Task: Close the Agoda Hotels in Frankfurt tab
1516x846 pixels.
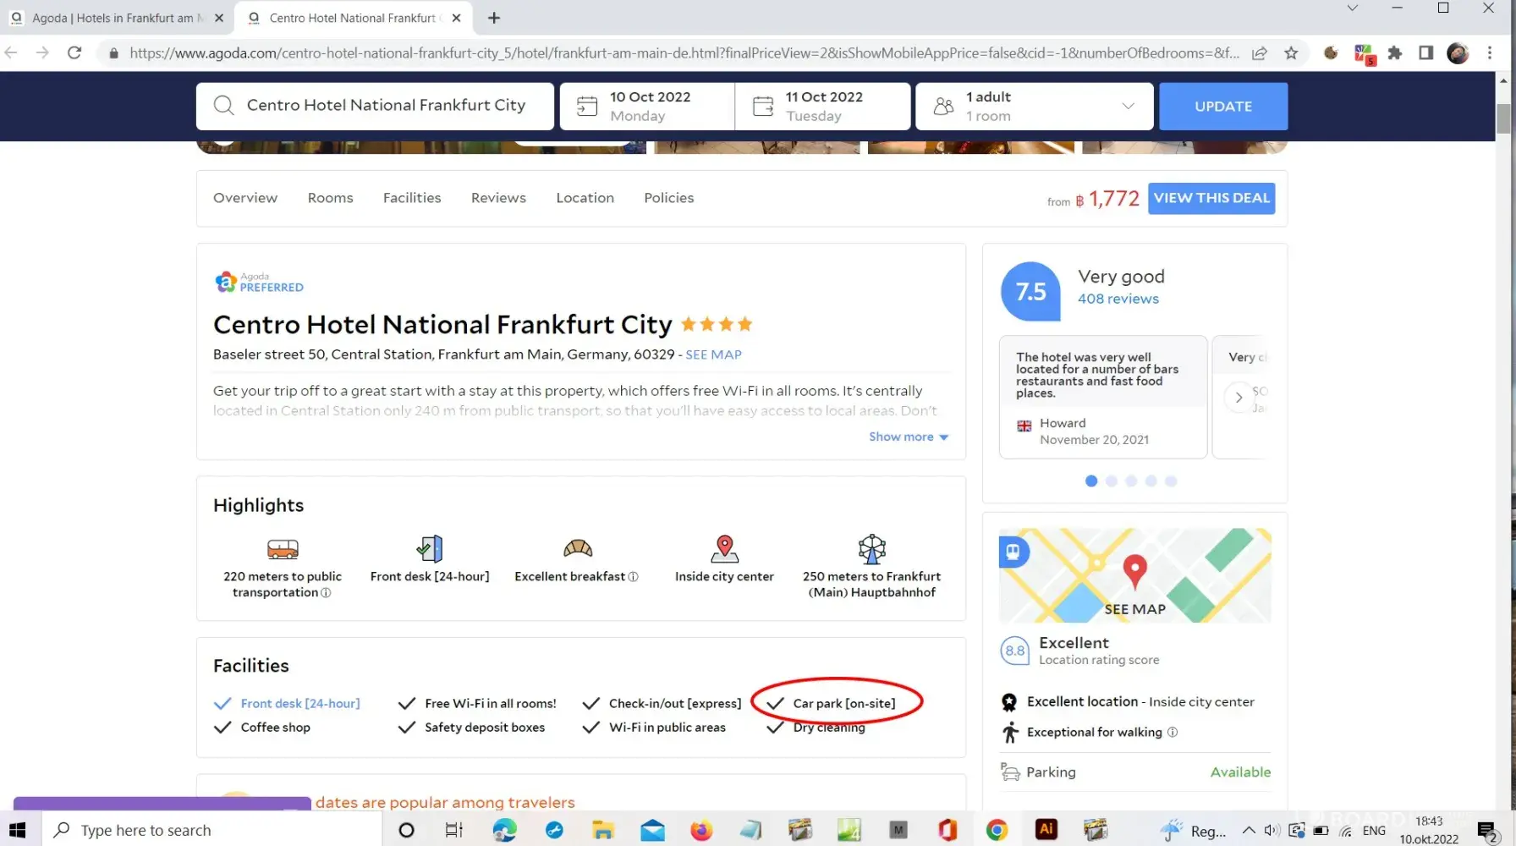Action: 219,18
